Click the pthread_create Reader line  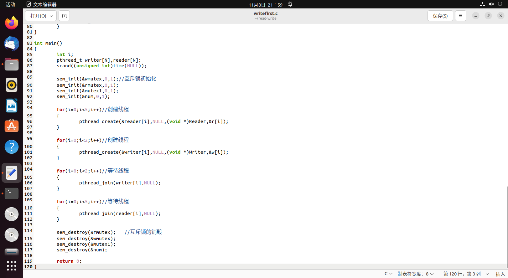[154, 121]
